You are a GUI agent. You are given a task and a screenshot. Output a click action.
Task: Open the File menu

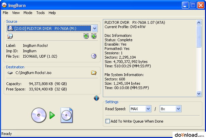[5, 13]
